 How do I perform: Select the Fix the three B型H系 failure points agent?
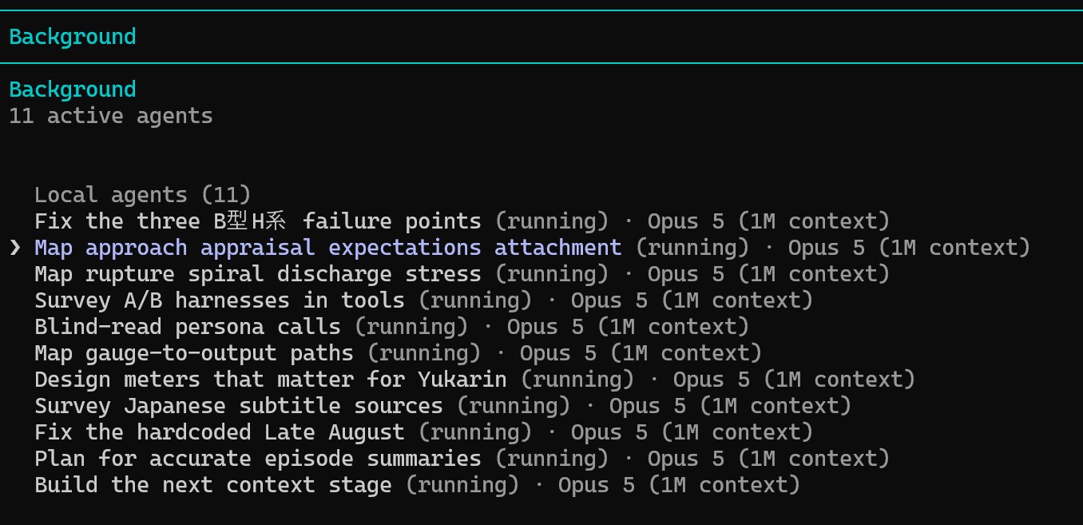(462, 221)
